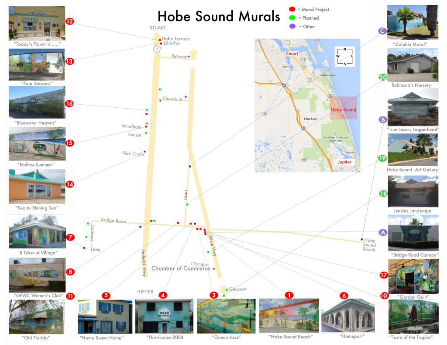View the "Ocean Jazz" mural photo
Image resolution: width=447 pixels, height=345 pixels.
(226, 316)
